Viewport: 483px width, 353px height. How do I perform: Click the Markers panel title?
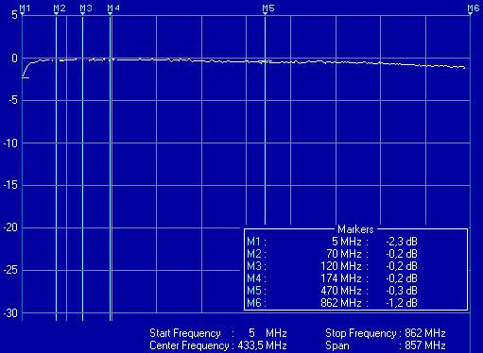pyautogui.click(x=355, y=229)
